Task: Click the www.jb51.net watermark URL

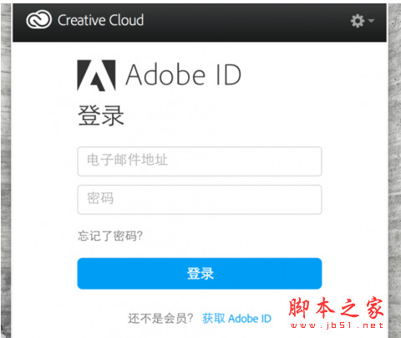Action: pos(337,325)
